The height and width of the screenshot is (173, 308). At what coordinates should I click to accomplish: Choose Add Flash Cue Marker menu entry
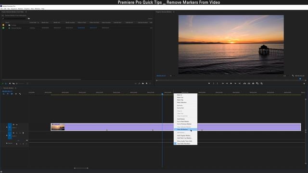[x=185, y=138]
